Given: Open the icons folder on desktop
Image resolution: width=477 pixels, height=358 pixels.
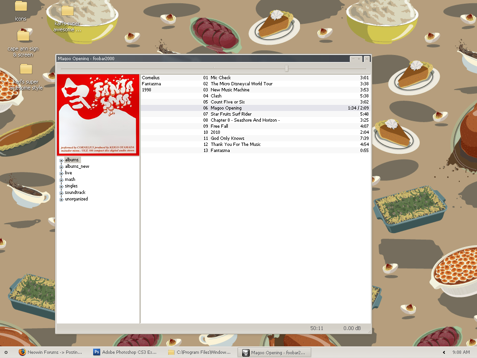Looking at the screenshot, I should tap(20, 11).
